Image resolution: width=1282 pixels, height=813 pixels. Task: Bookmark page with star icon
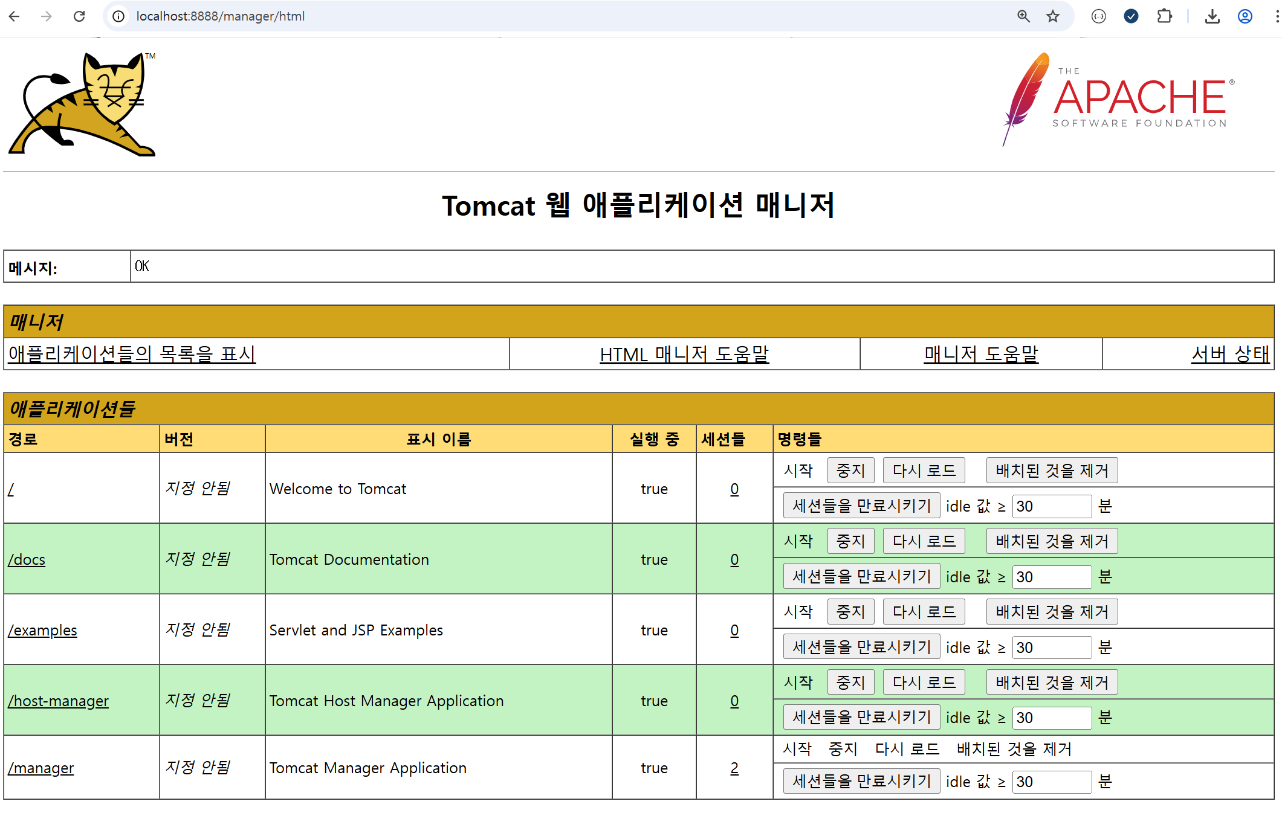tap(1053, 16)
